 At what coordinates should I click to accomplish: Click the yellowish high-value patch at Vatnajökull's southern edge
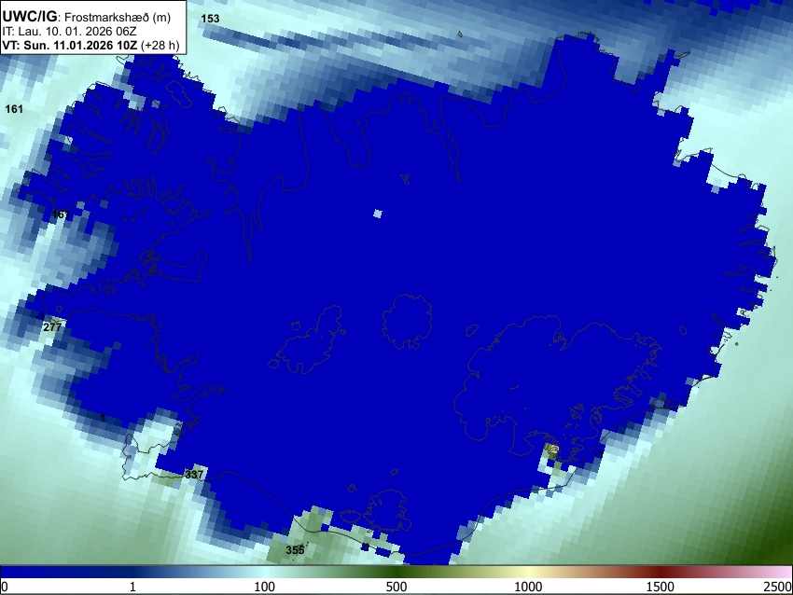[551, 450]
